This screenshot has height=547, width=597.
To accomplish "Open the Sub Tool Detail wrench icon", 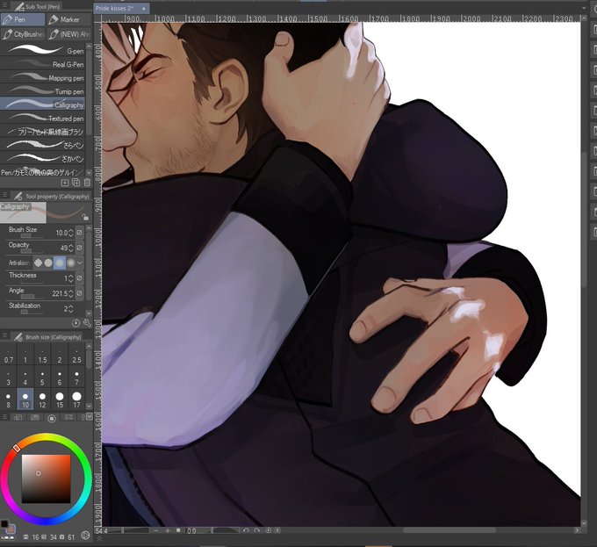I will (87, 323).
